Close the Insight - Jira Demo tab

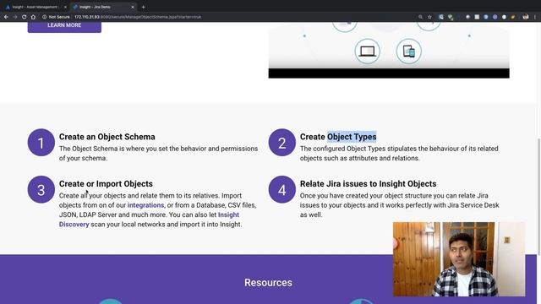(x=133, y=7)
